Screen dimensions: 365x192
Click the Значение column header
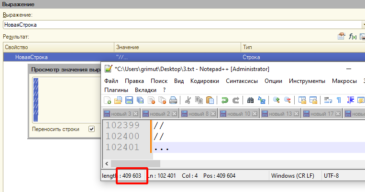click(x=177, y=47)
